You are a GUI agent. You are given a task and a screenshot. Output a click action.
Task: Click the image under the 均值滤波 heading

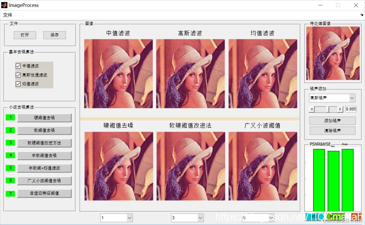[x=263, y=74]
